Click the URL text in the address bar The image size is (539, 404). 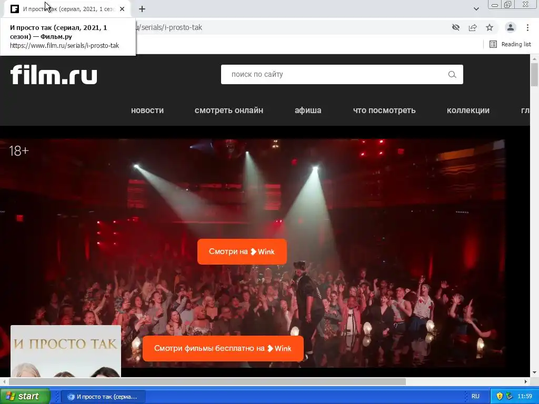pyautogui.click(x=169, y=27)
